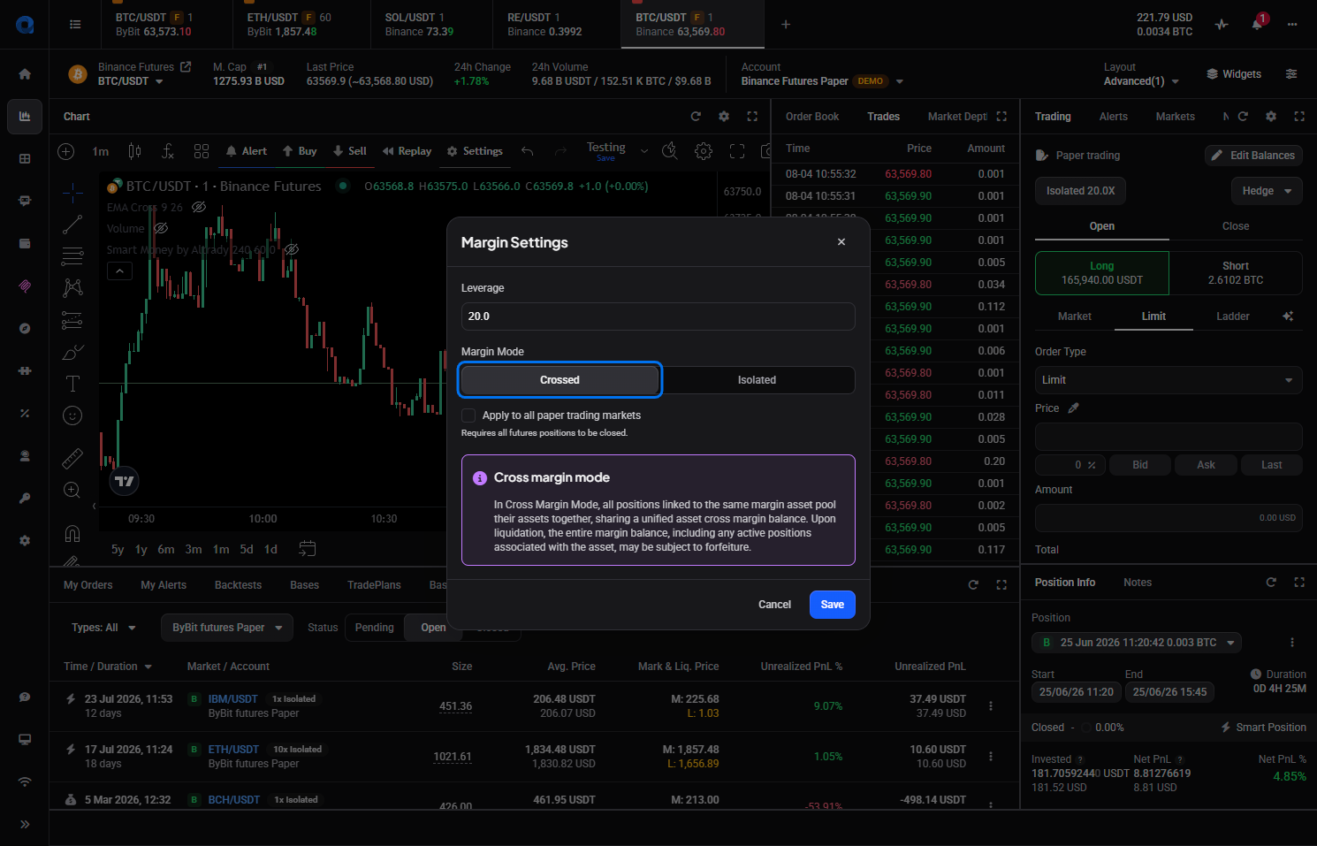The width and height of the screenshot is (1317, 846).
Task: Select Isolated margin mode
Action: [757, 380]
